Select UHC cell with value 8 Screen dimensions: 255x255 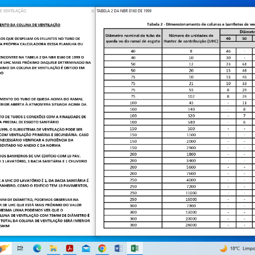coord(191,51)
